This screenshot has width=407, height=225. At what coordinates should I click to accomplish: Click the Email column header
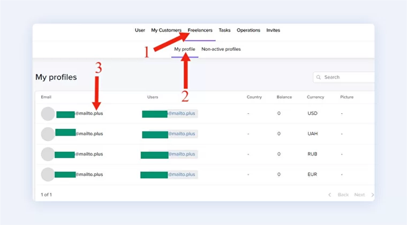[46, 97]
